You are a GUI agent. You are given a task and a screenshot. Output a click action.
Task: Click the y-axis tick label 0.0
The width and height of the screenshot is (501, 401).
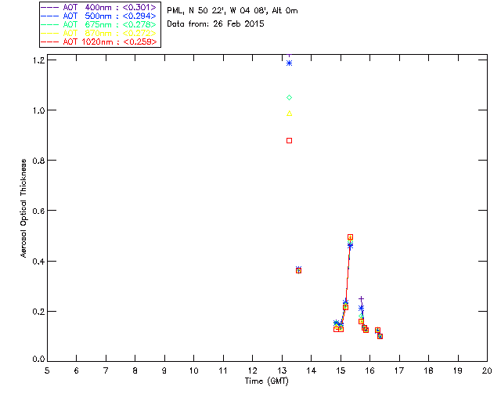pos(38,359)
